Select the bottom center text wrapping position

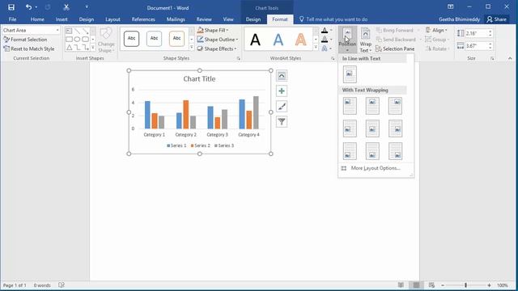[x=372, y=151]
